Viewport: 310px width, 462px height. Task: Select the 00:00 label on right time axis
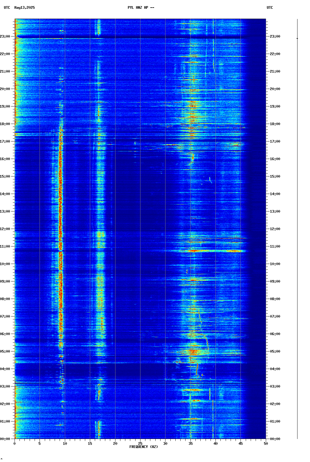[x=275, y=439]
